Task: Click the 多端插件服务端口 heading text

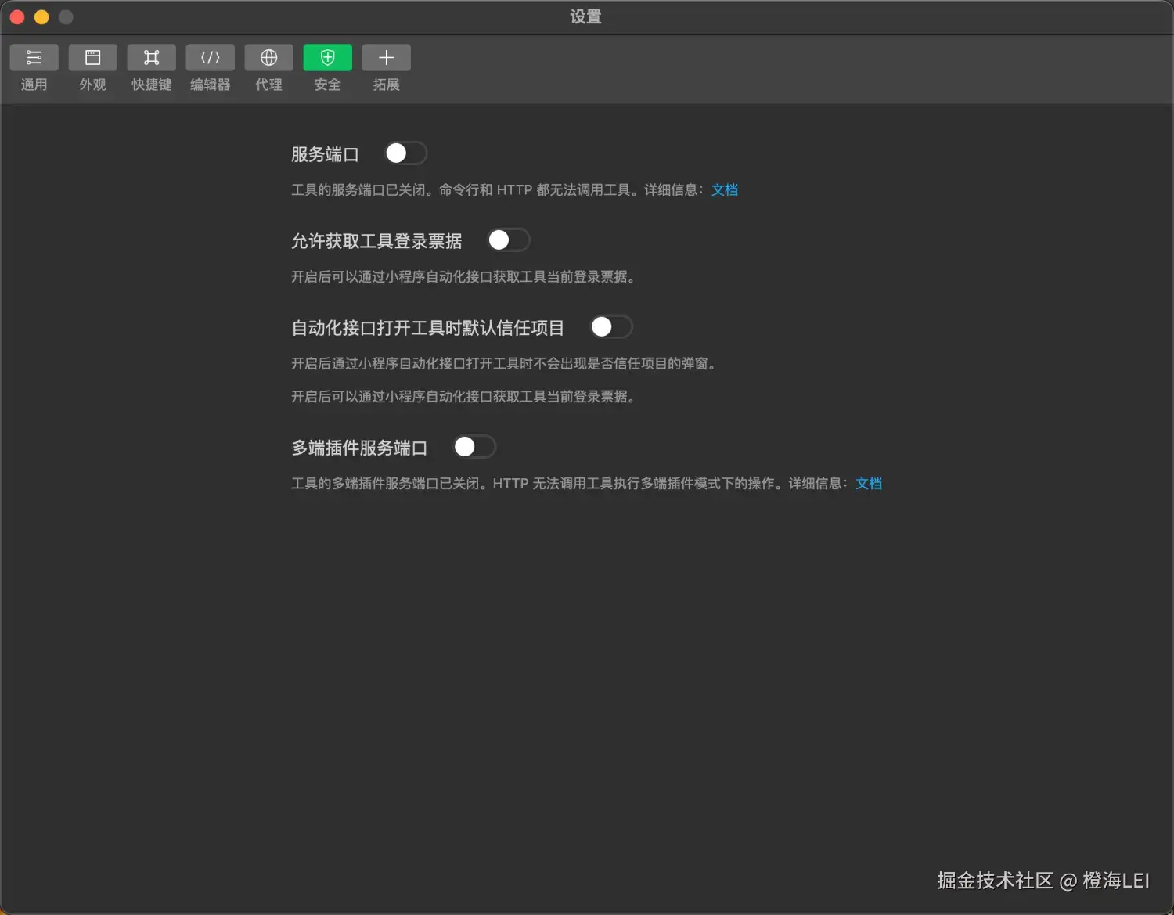Action: (x=359, y=448)
